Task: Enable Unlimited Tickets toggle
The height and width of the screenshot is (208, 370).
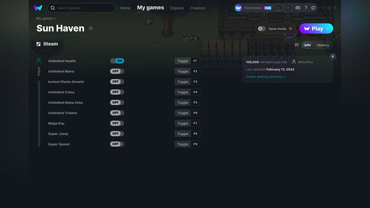Action: tap(117, 113)
